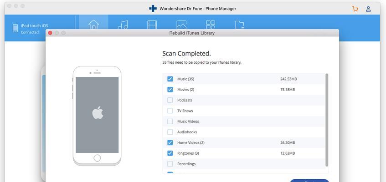Switch to the Videos film tab
This screenshot has height=182, width=386.
(x=152, y=25)
